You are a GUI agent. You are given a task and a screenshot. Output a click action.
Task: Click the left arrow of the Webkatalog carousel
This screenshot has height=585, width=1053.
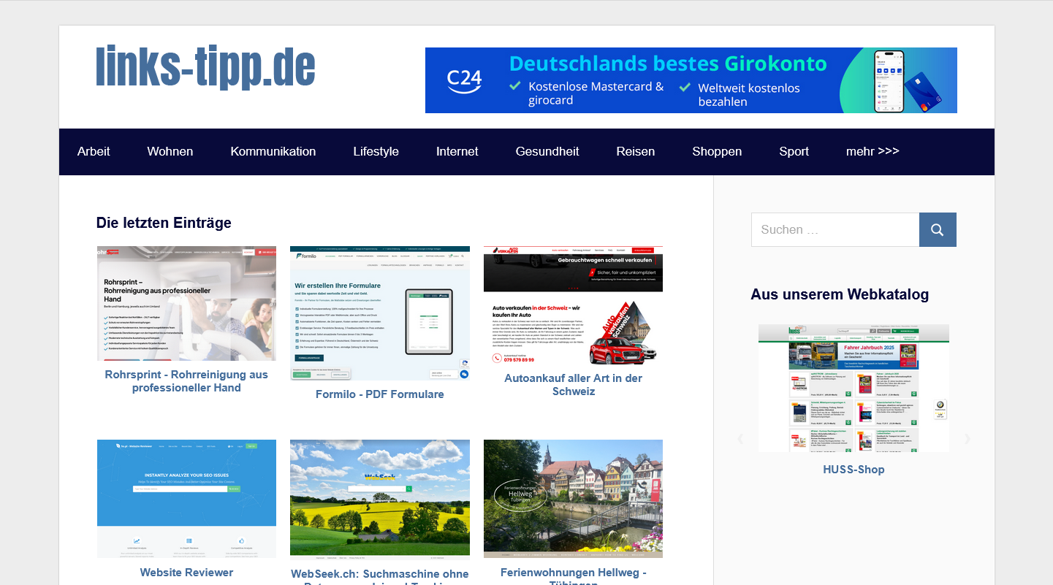pos(740,438)
